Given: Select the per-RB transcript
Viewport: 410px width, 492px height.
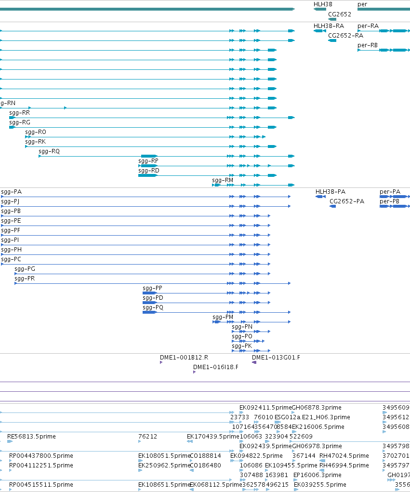Looking at the screenshot, I should (384, 50).
